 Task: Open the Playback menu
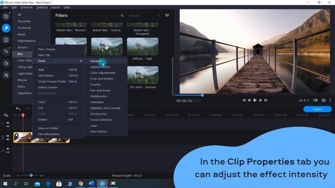27,7
